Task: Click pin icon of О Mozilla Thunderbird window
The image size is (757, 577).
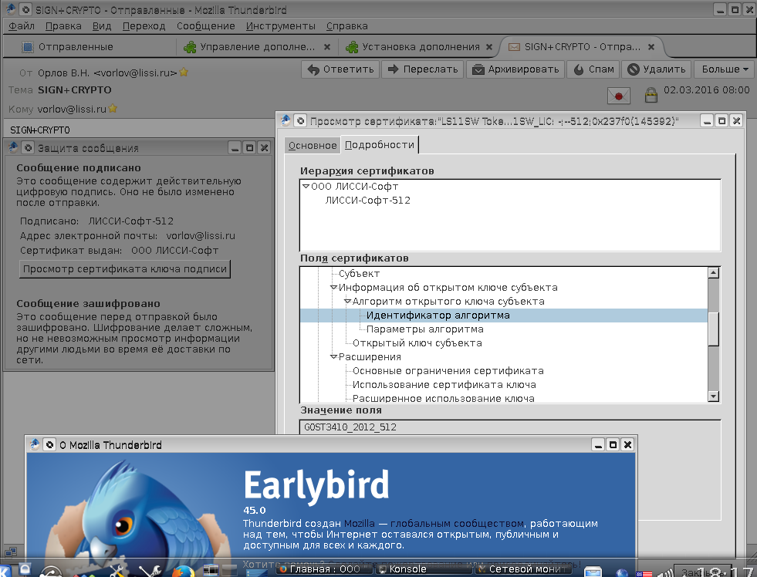Action: [49, 444]
